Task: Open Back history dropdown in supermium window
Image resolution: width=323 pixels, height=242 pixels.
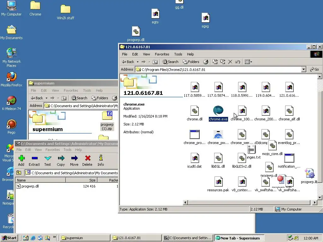Action: point(47,98)
